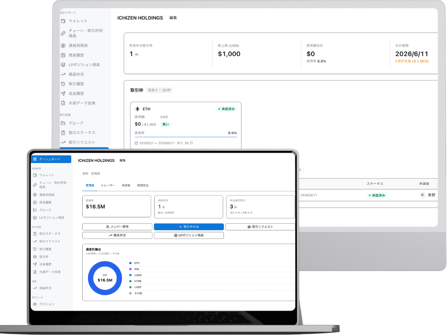Click 承認済み badge on ETH card

[226, 109]
